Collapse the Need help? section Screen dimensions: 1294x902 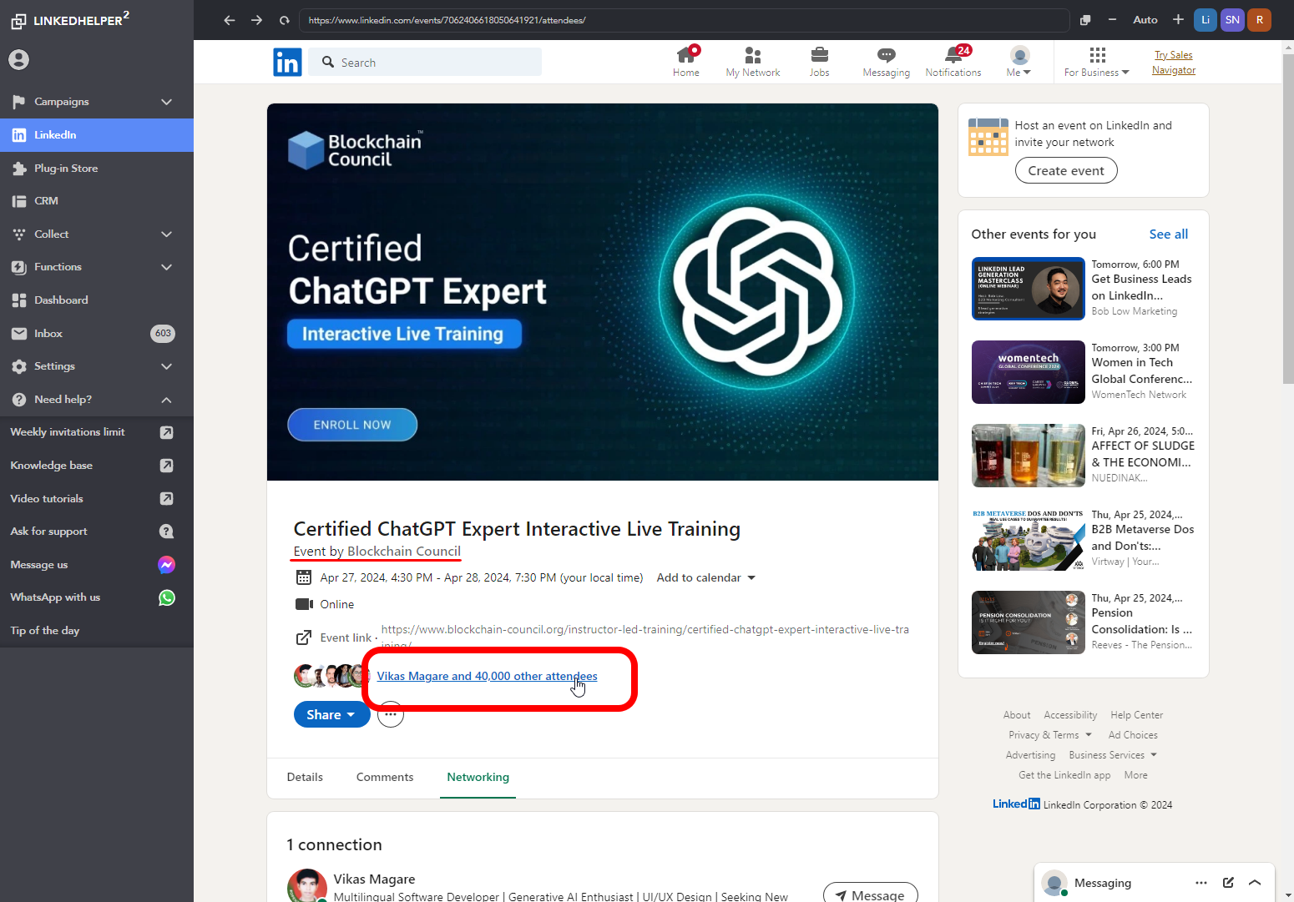point(166,400)
